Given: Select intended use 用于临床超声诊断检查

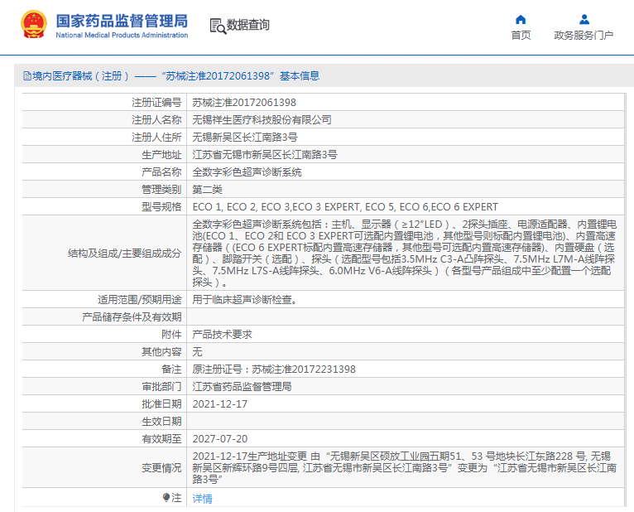Looking at the screenshot, I should pyautogui.click(x=245, y=300).
